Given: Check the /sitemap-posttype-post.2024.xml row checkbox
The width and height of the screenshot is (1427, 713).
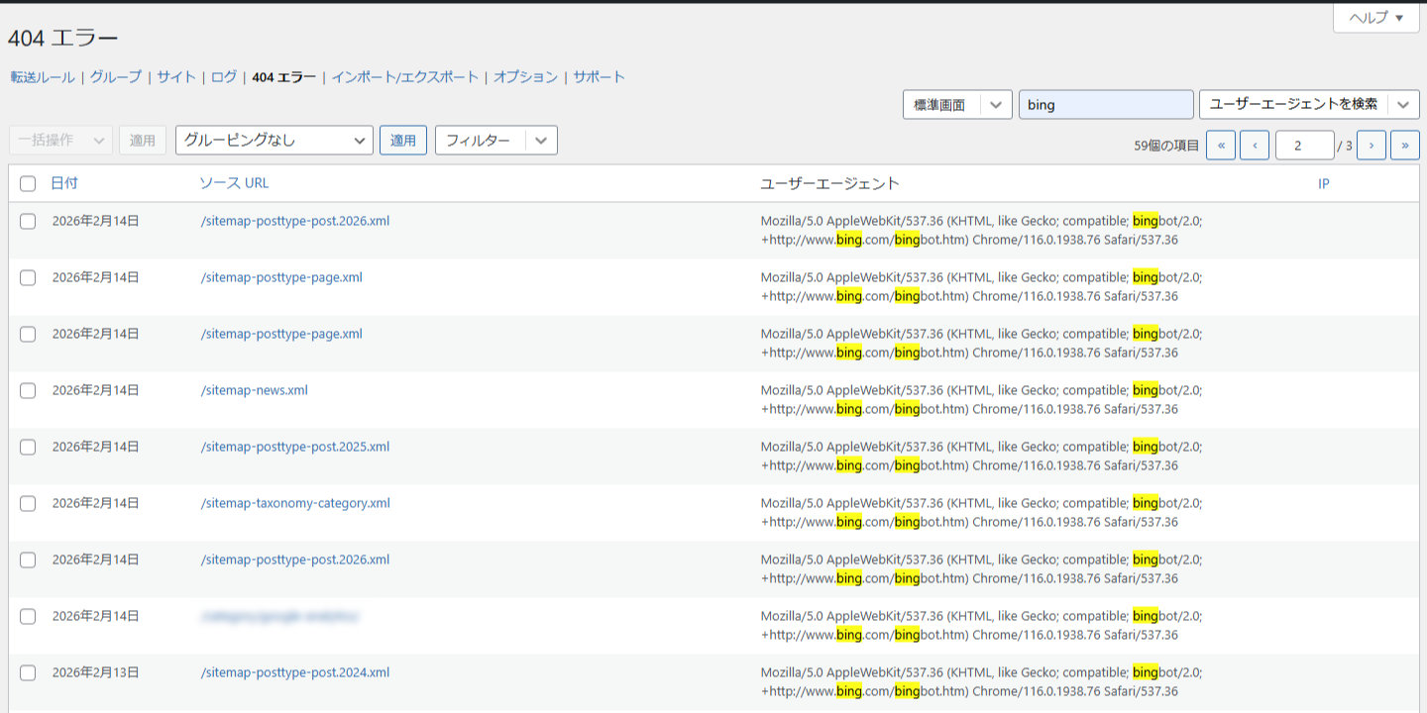Looking at the screenshot, I should pos(28,673).
